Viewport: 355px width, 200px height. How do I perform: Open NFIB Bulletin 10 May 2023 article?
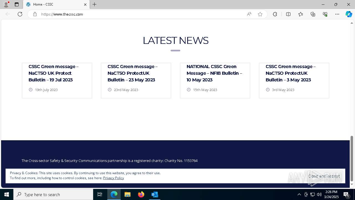pyautogui.click(x=214, y=73)
